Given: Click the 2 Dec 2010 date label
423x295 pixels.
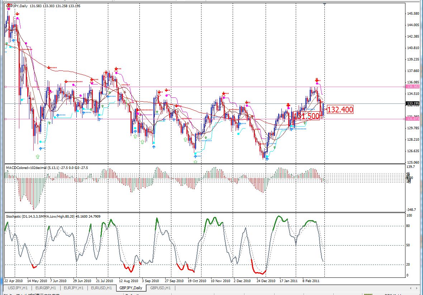Looking at the screenshot, I should coord(242,281).
